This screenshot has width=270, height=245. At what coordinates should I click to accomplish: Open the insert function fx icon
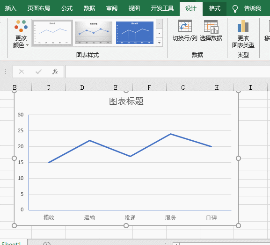tap(55, 72)
